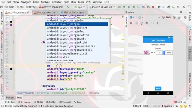Click the green Debug bug icon
This screenshot has height=108, width=192.
coord(134,7)
